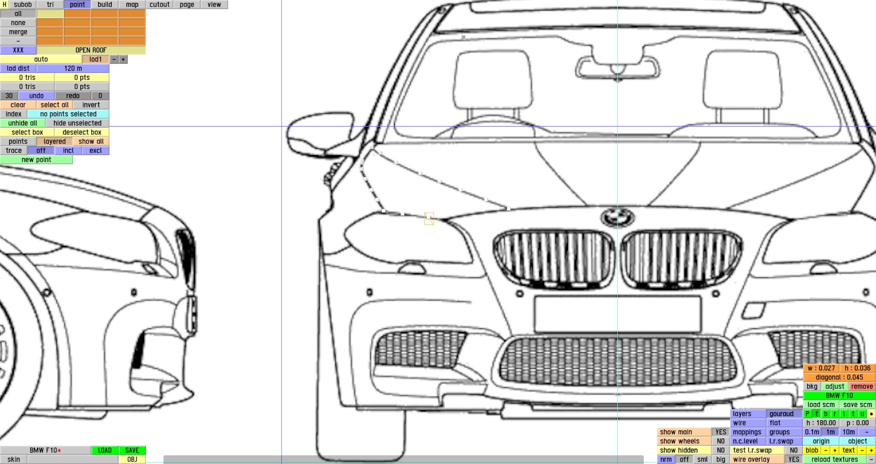Screen dimensions: 876x464
Task: Set trace to 'incl'
Action: pos(68,151)
